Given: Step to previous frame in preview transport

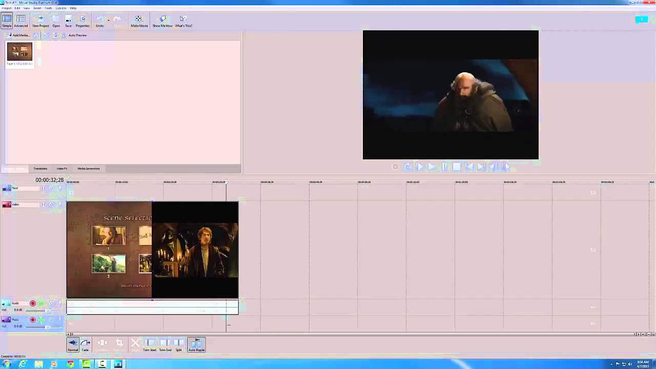Looking at the screenshot, I should tap(493, 167).
